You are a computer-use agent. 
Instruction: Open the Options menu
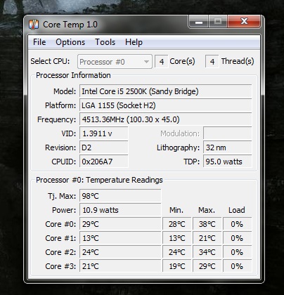point(70,42)
